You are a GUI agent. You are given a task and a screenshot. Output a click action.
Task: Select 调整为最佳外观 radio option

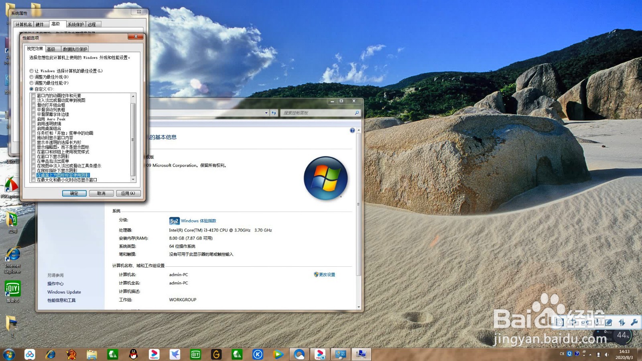coord(31,77)
